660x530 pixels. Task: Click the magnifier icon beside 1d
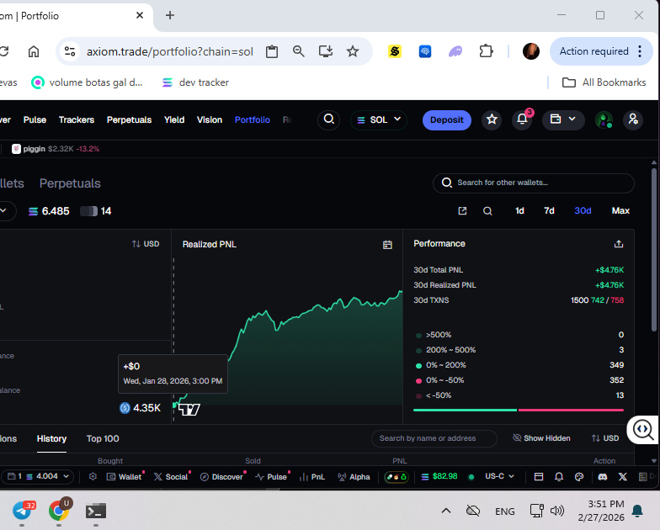(x=487, y=210)
